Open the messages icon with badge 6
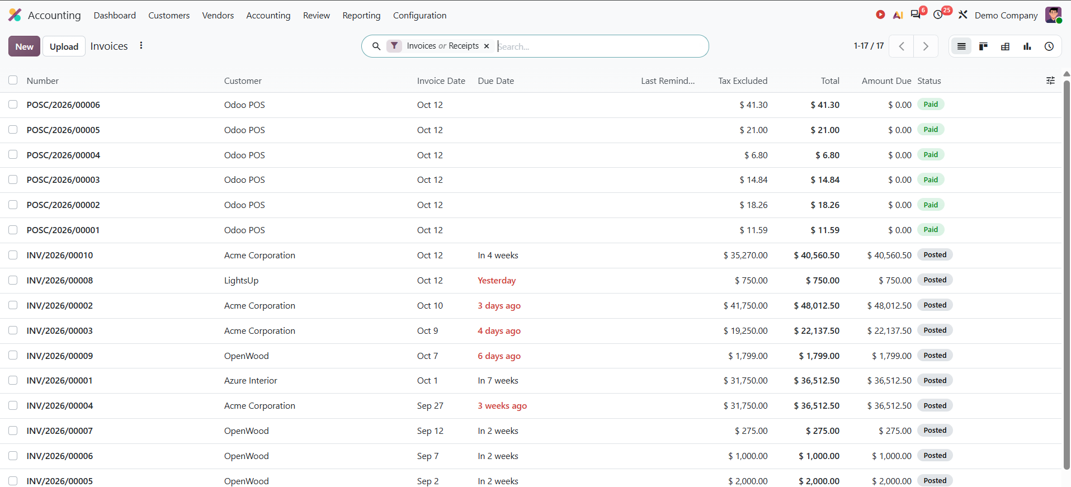Viewport: 1071px width, 487px height. (x=916, y=15)
